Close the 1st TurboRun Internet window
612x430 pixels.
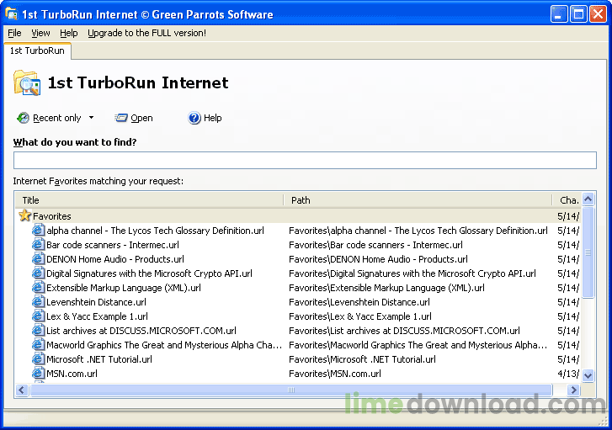pyautogui.click(x=598, y=14)
